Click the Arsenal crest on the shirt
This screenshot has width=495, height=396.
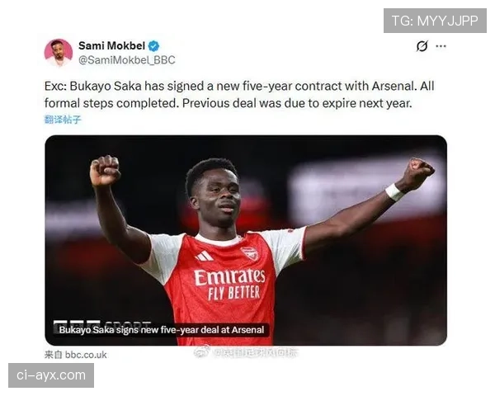coord(250,253)
